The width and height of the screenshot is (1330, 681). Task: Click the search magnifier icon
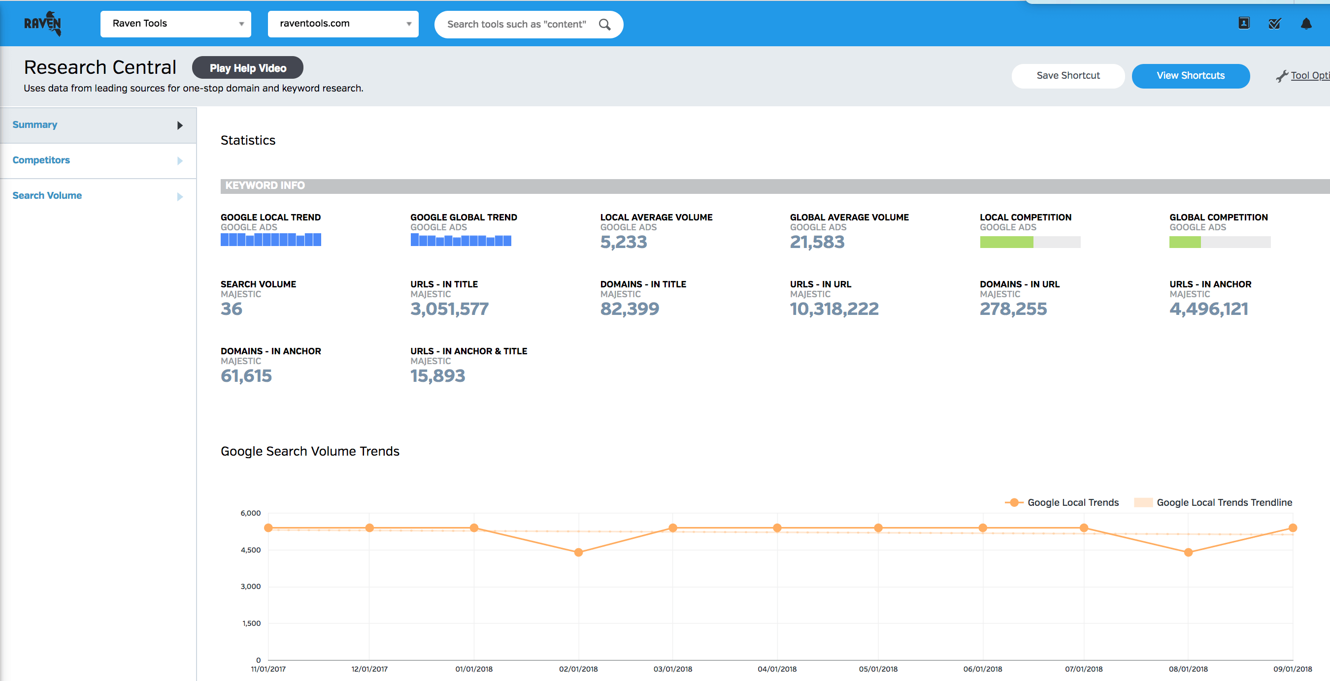(x=604, y=24)
